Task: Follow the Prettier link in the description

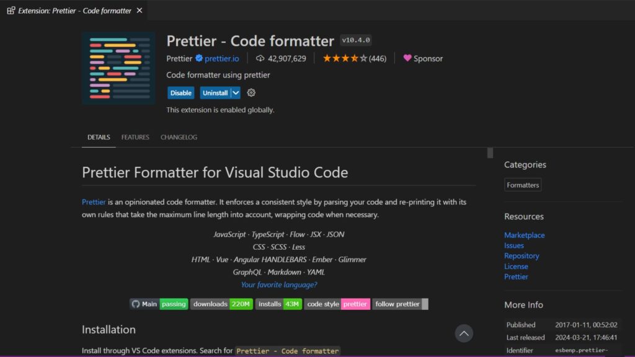Action: coord(94,202)
